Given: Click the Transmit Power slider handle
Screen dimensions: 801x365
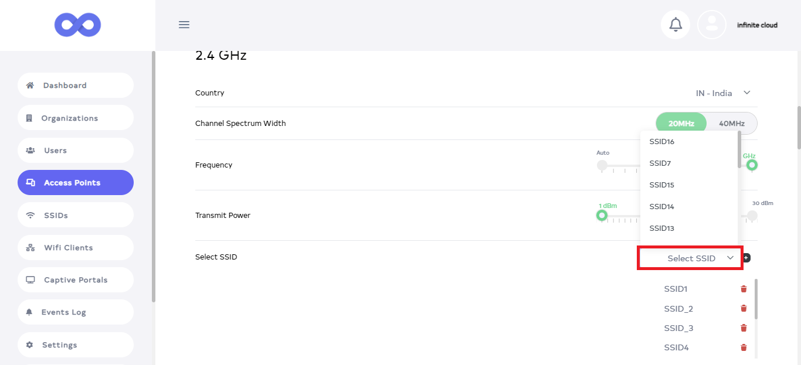Looking at the screenshot, I should pyautogui.click(x=602, y=216).
